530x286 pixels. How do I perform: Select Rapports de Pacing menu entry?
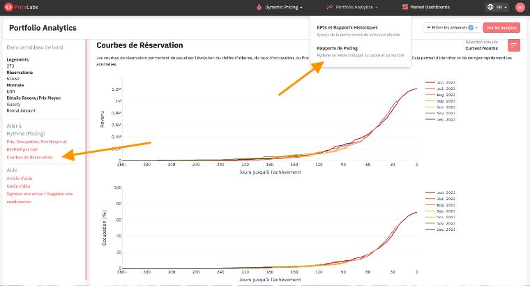360,52
